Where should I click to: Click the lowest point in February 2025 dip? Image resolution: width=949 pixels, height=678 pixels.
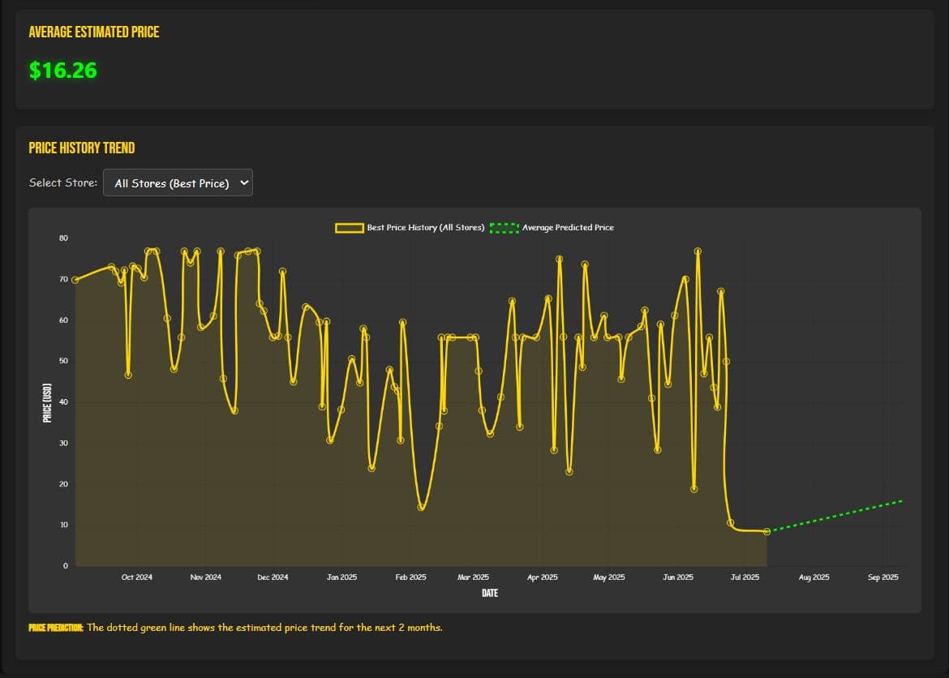point(421,508)
